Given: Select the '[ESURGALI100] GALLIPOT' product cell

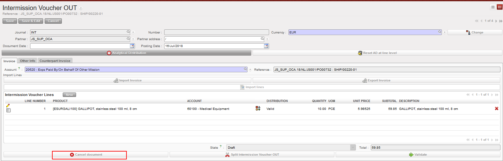Looking at the screenshot, I should pos(95,109).
